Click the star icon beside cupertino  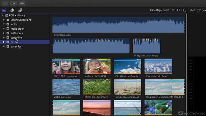tap(8, 38)
